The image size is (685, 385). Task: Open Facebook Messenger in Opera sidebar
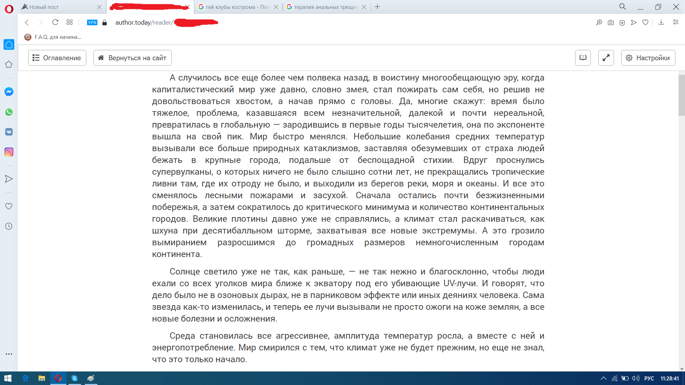[9, 92]
